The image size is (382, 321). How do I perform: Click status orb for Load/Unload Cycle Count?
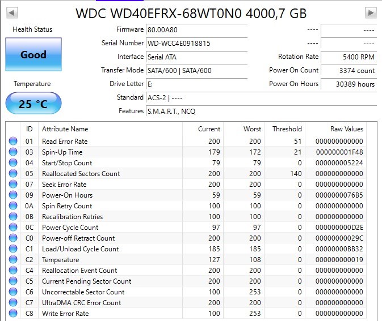click(x=13, y=249)
